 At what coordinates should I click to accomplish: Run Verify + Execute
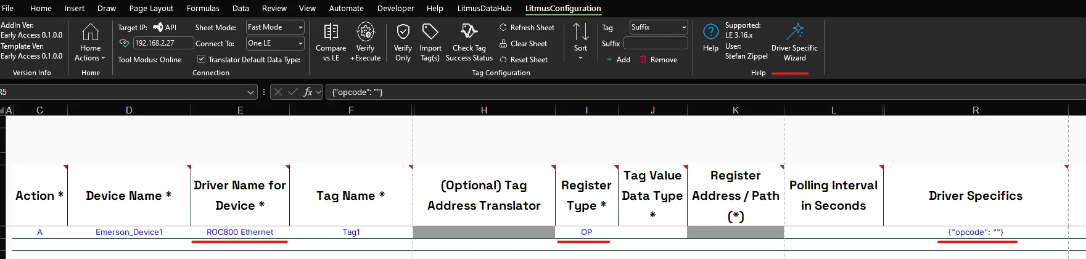coord(365,42)
